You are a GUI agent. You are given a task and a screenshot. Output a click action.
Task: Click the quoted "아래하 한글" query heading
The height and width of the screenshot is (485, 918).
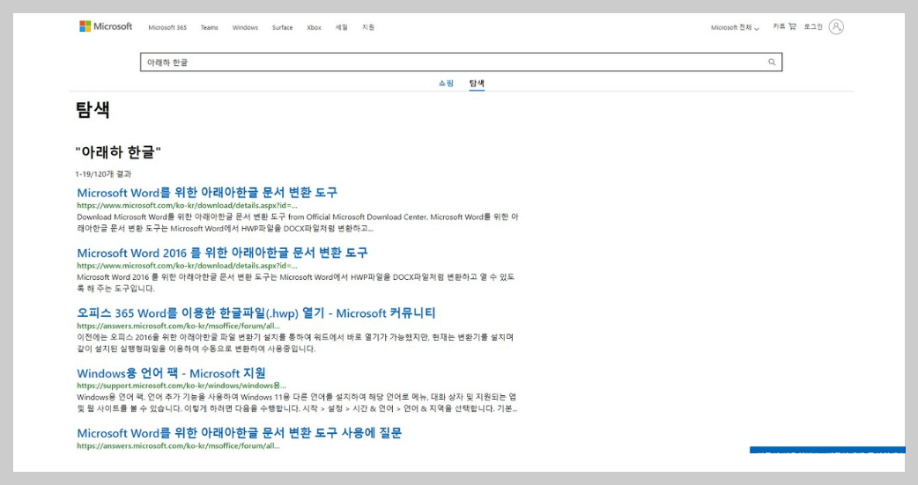click(118, 152)
